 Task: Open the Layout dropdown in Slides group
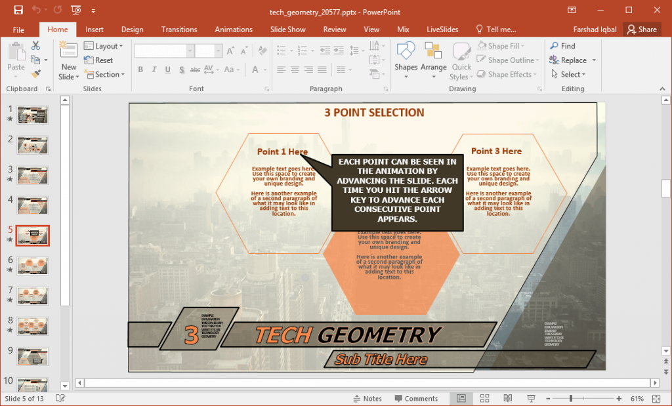[x=105, y=45]
